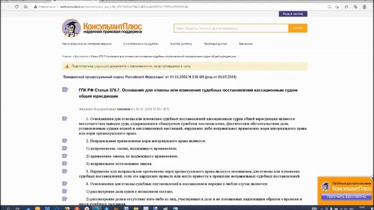Click the note icon next to paragraph 3 'Нарушение или неправильное применение'
This screenshot has width=374, height=210.
pyautogui.click(x=65, y=171)
